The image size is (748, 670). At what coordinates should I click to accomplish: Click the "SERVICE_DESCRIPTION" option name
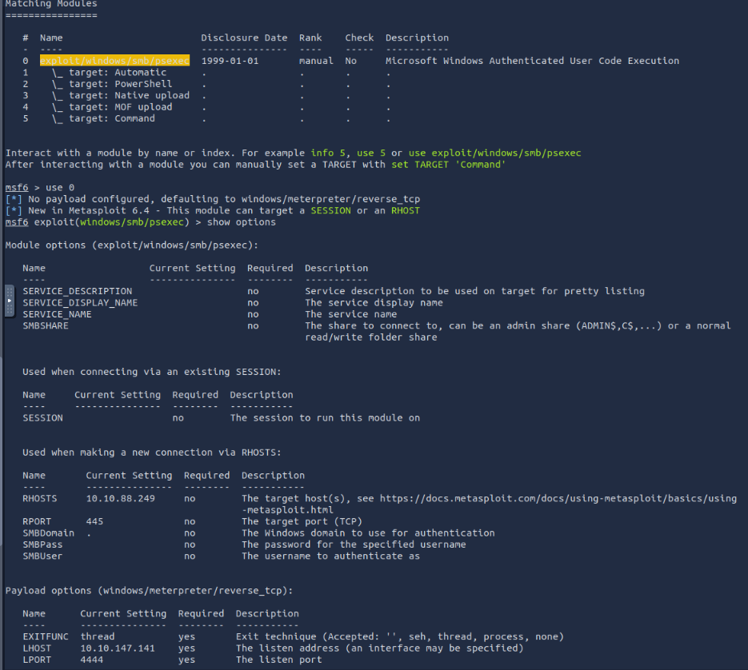click(78, 291)
